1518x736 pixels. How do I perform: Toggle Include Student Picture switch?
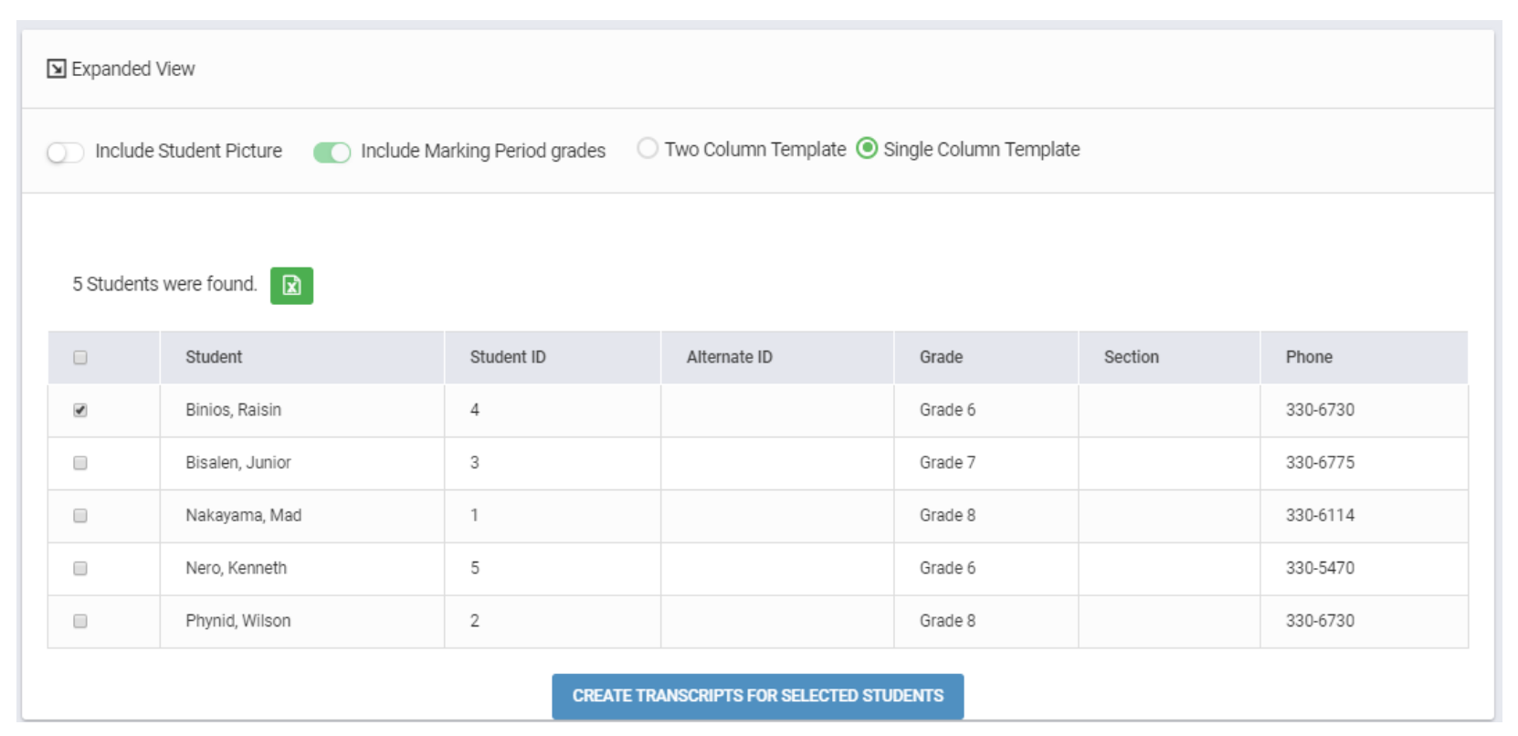[65, 152]
